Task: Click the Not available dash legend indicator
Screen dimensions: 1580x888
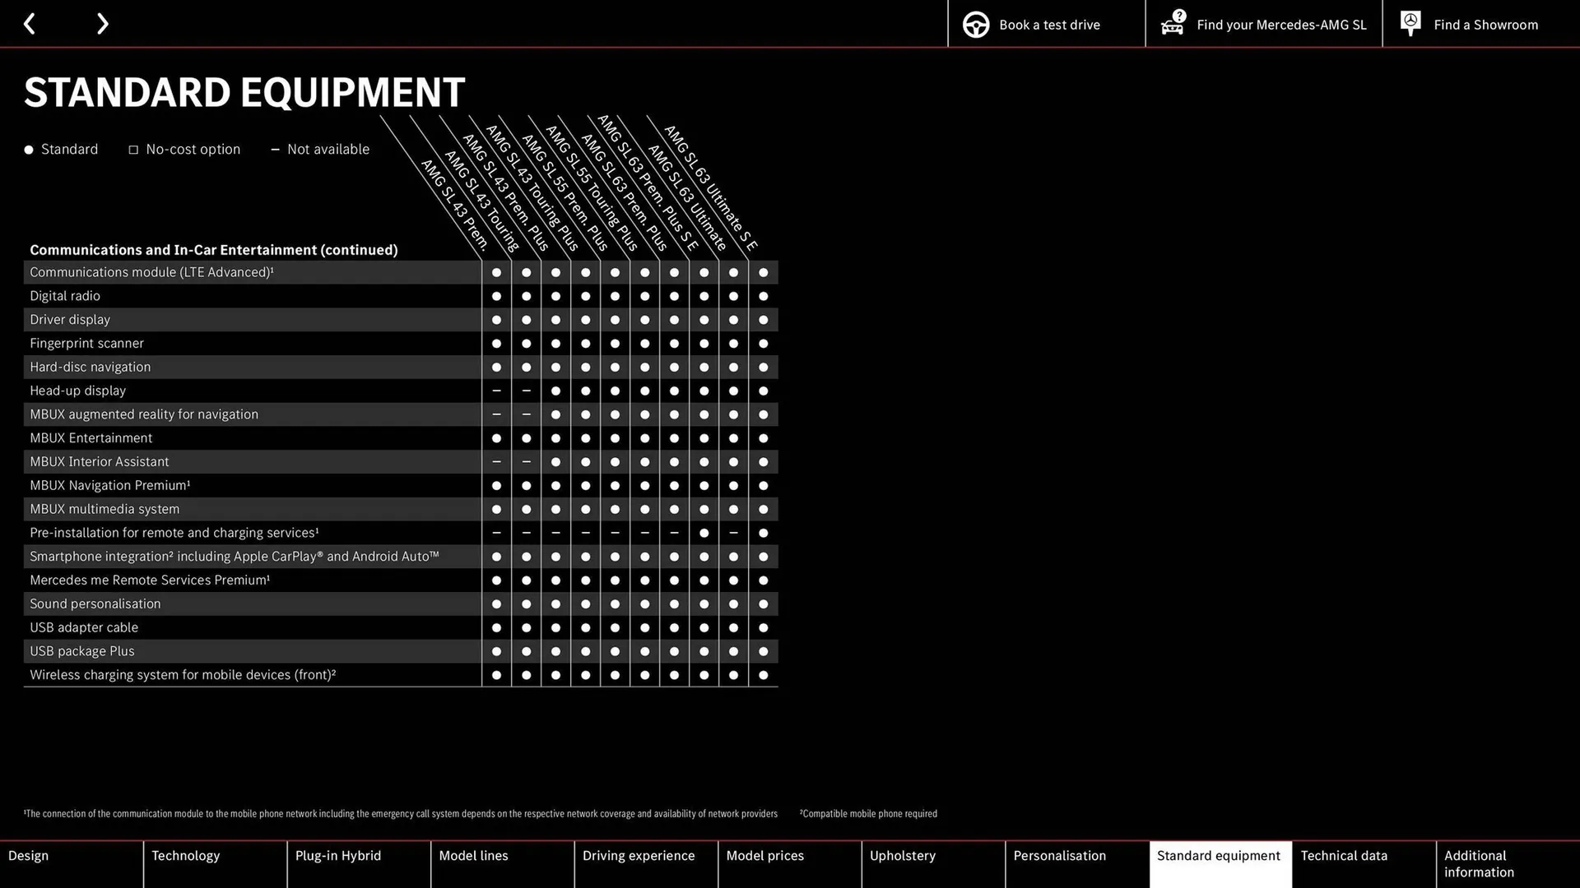Action: tap(273, 149)
